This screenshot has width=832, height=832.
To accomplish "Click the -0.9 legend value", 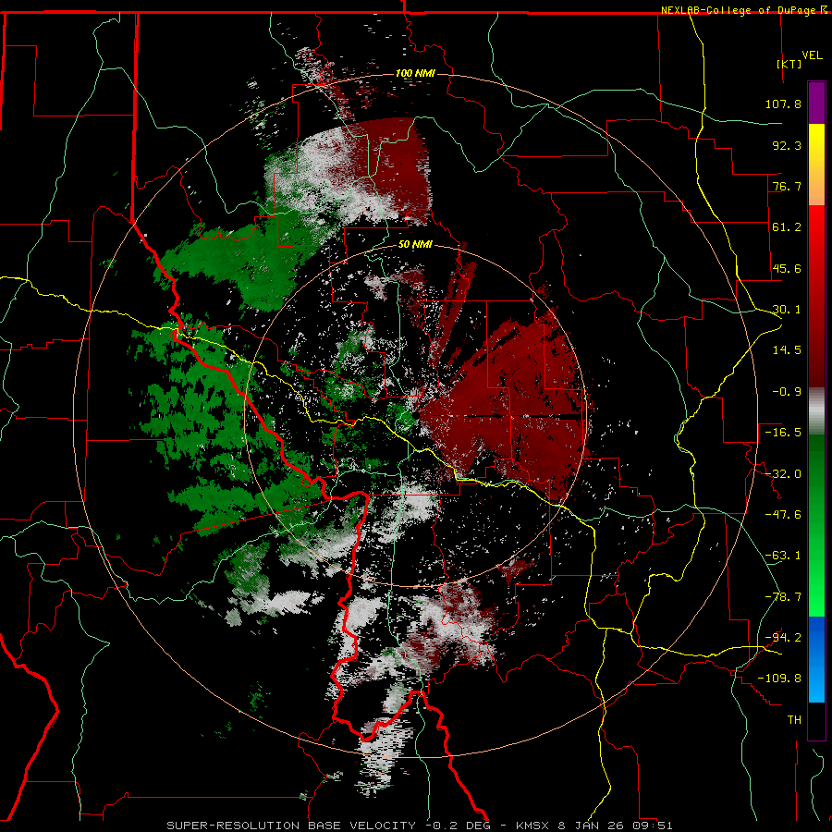I will coord(787,392).
